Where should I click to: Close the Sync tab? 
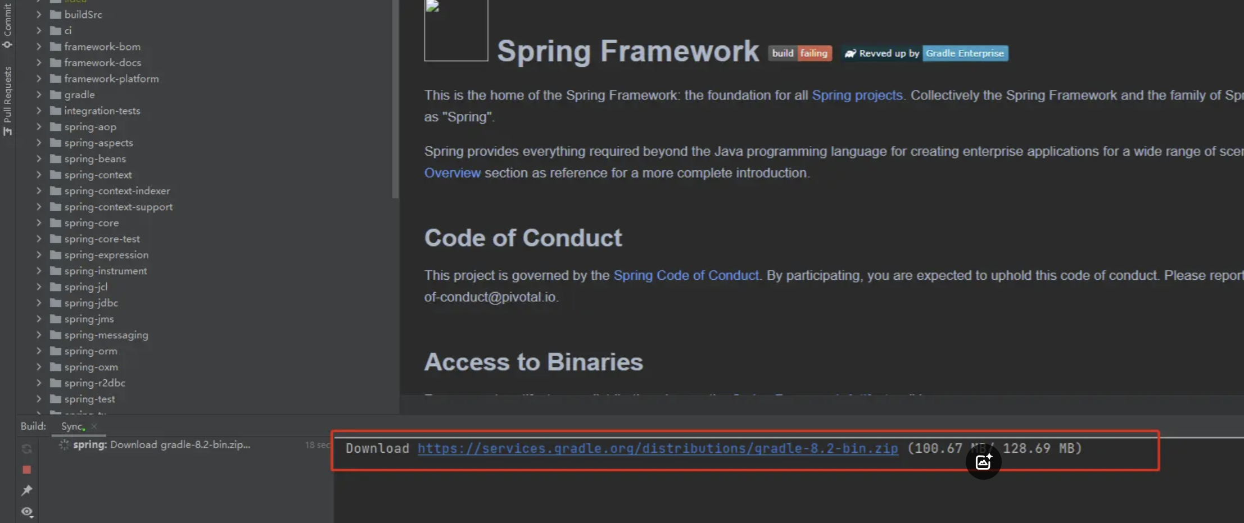pyautogui.click(x=94, y=426)
